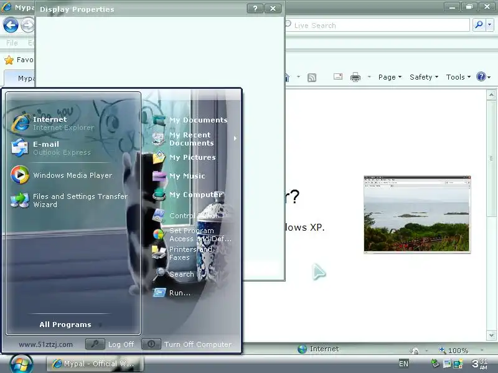Click the vertical scrollbar up arrow
The image size is (498, 373).
click(491, 95)
